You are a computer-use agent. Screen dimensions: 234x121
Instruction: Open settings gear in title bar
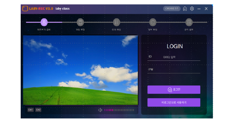pos(192,9)
